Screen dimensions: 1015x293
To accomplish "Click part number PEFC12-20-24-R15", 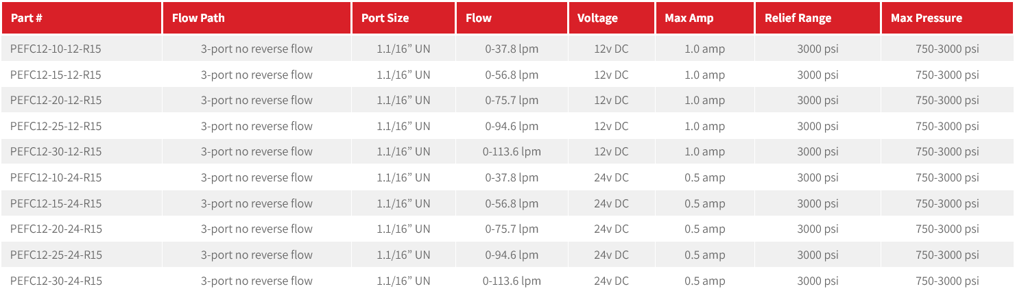I will (x=56, y=229).
